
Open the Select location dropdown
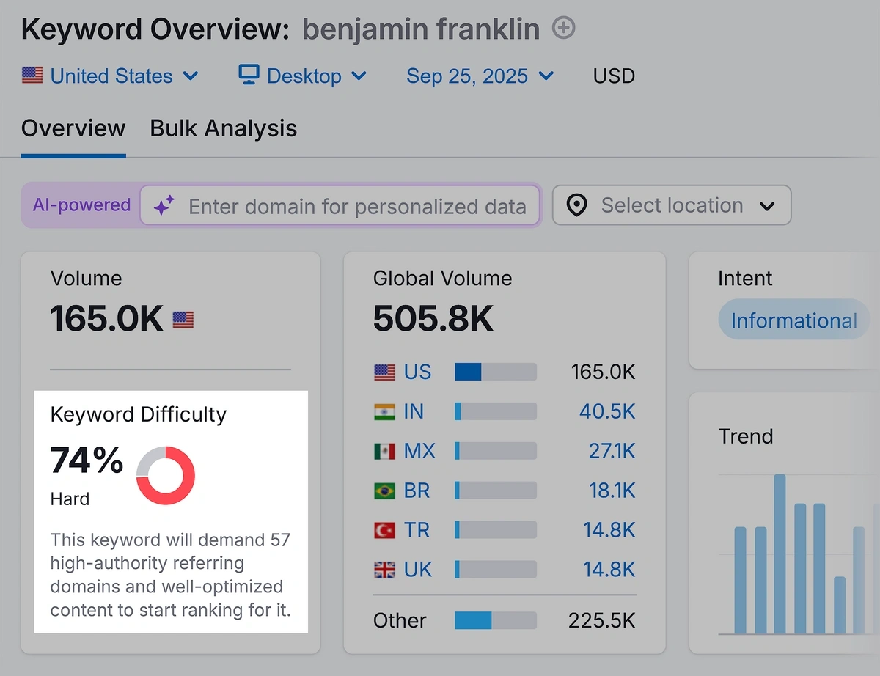(671, 205)
